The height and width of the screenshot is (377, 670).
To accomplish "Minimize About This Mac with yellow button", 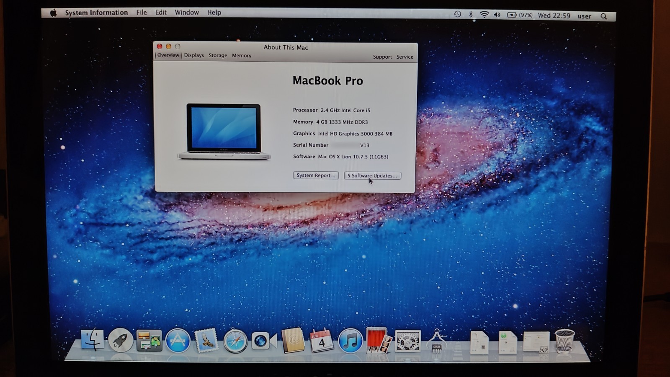I will coord(168,46).
